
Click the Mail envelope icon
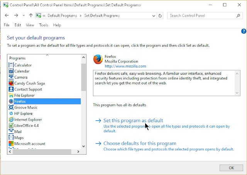tap(11, 131)
